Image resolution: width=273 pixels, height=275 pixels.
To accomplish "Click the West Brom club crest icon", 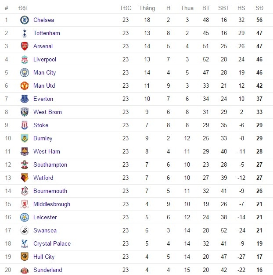I will (x=24, y=112).
